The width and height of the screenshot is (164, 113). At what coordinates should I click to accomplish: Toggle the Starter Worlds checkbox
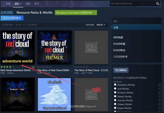(x=115, y=96)
